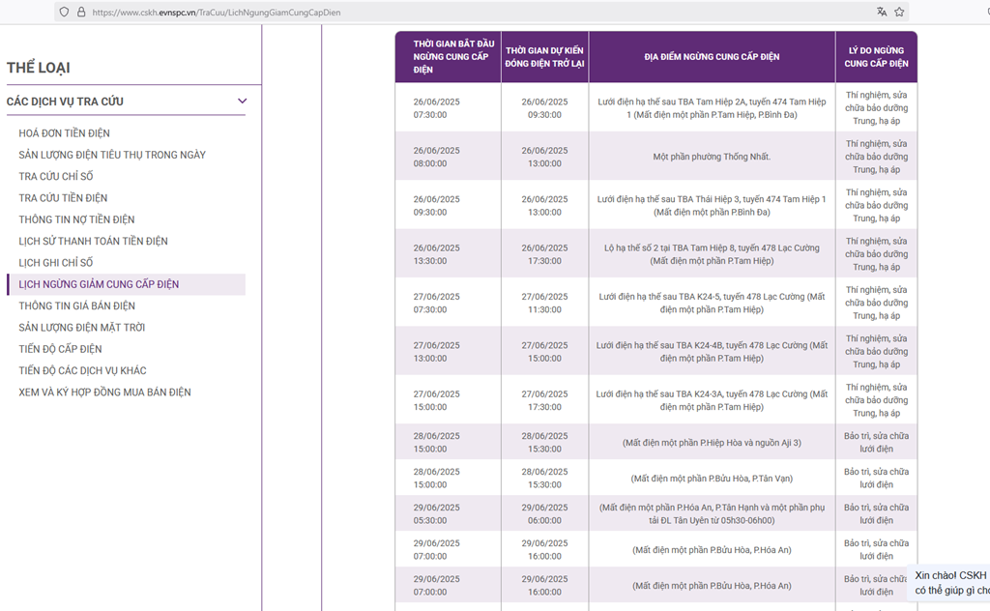Open the translate page icon
This screenshot has height=611, width=990.
coord(881,13)
